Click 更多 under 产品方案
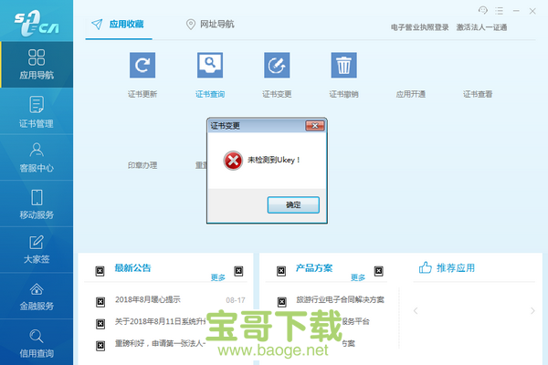 (x=358, y=277)
